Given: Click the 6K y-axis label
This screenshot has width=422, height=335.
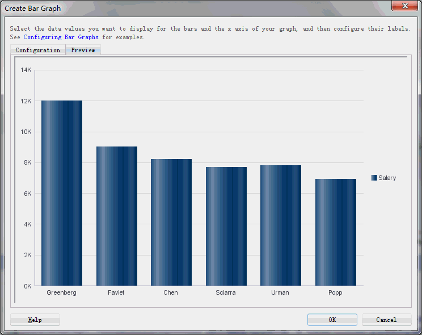Looking at the screenshot, I should tap(27, 194).
